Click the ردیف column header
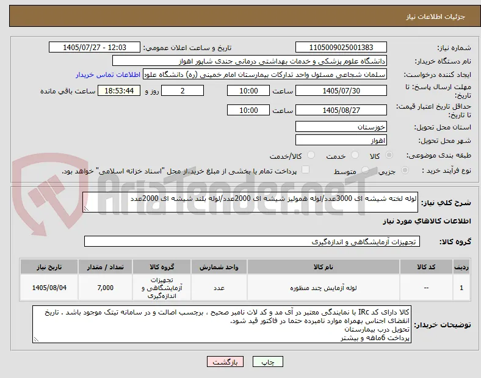 pos(461,267)
